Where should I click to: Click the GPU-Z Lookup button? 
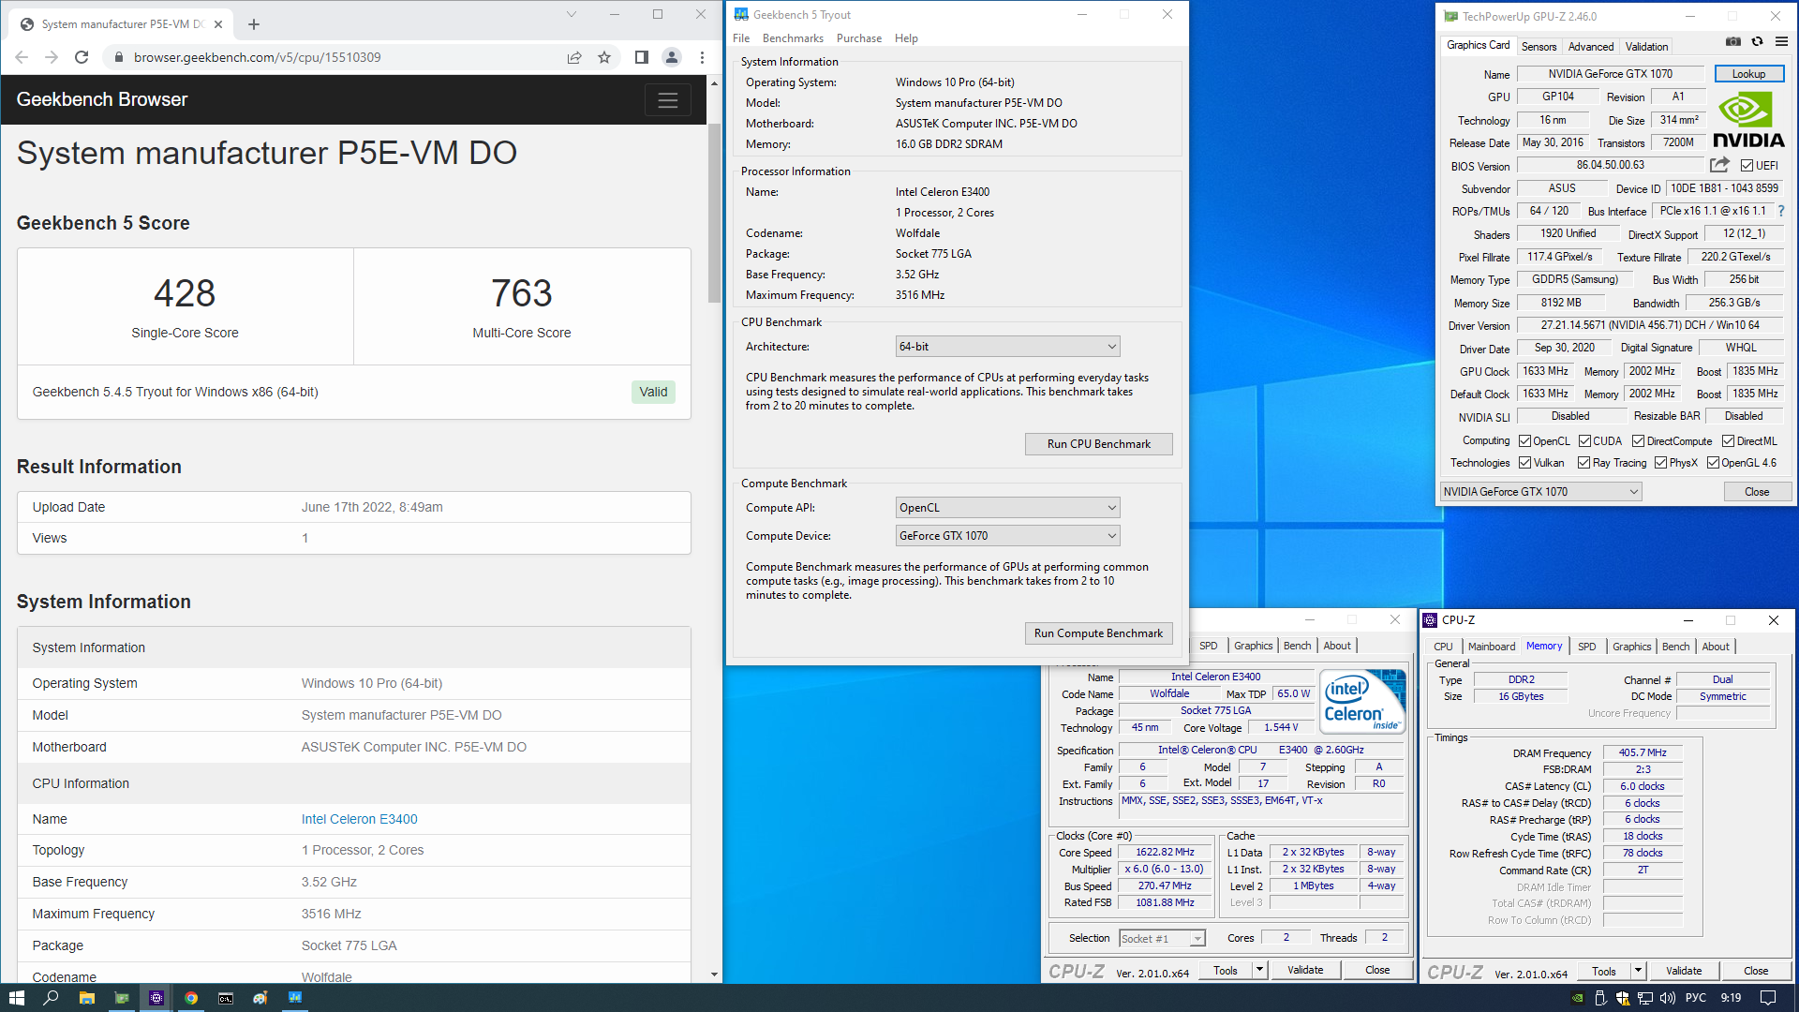click(x=1749, y=74)
